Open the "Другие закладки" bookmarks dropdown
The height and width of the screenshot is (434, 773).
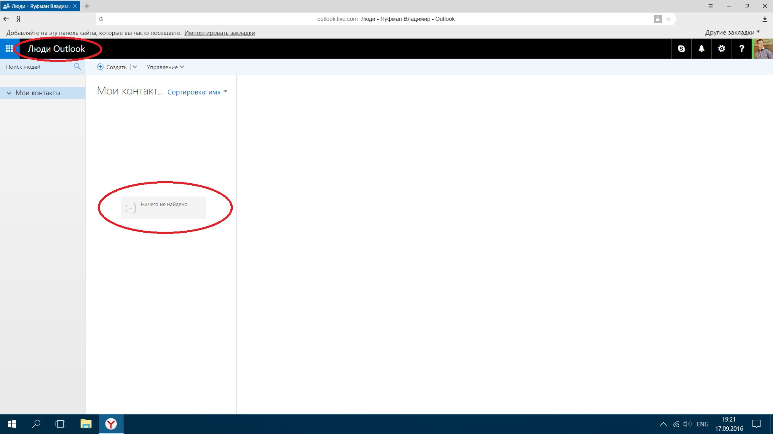(x=732, y=33)
